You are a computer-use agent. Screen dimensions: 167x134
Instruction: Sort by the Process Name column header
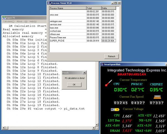(x=68, y=8)
